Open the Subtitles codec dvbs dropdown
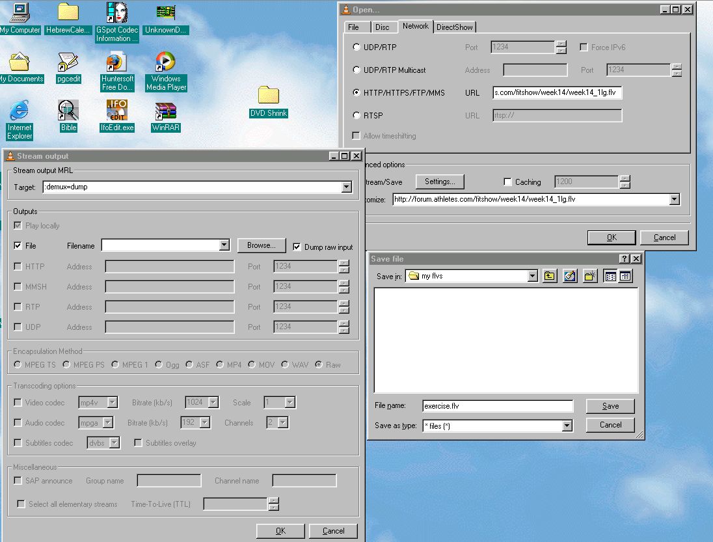The height and width of the screenshot is (542, 713). [114, 443]
